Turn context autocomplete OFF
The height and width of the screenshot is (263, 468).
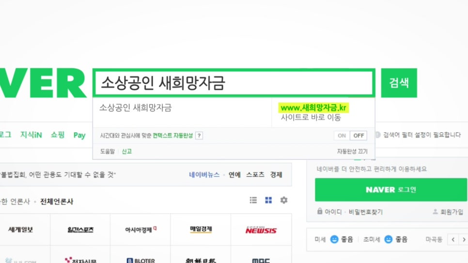(x=359, y=136)
